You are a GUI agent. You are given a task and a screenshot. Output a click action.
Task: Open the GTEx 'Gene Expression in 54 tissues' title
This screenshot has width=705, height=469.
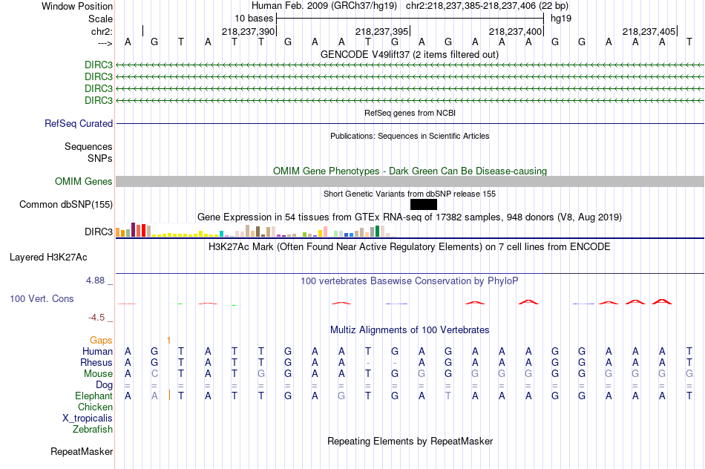pos(410,217)
